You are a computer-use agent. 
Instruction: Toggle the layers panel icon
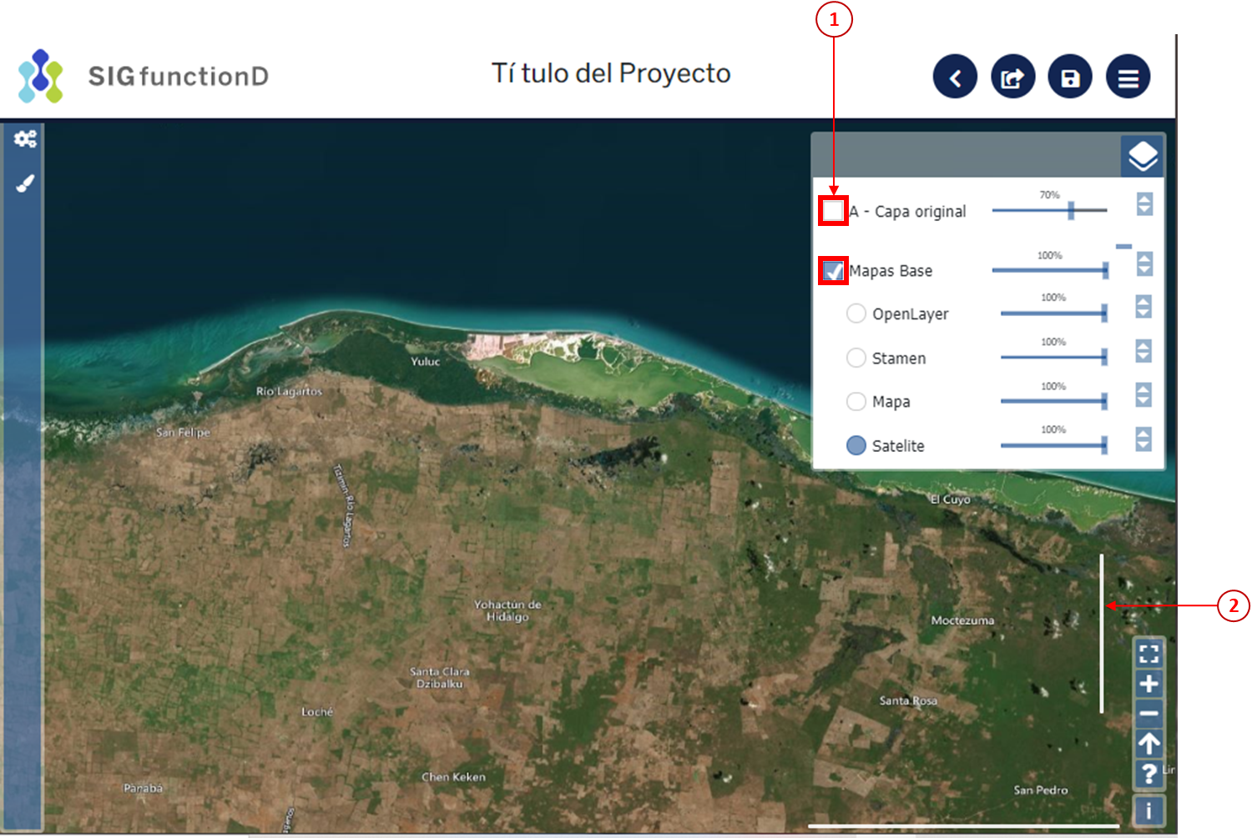[x=1142, y=156]
